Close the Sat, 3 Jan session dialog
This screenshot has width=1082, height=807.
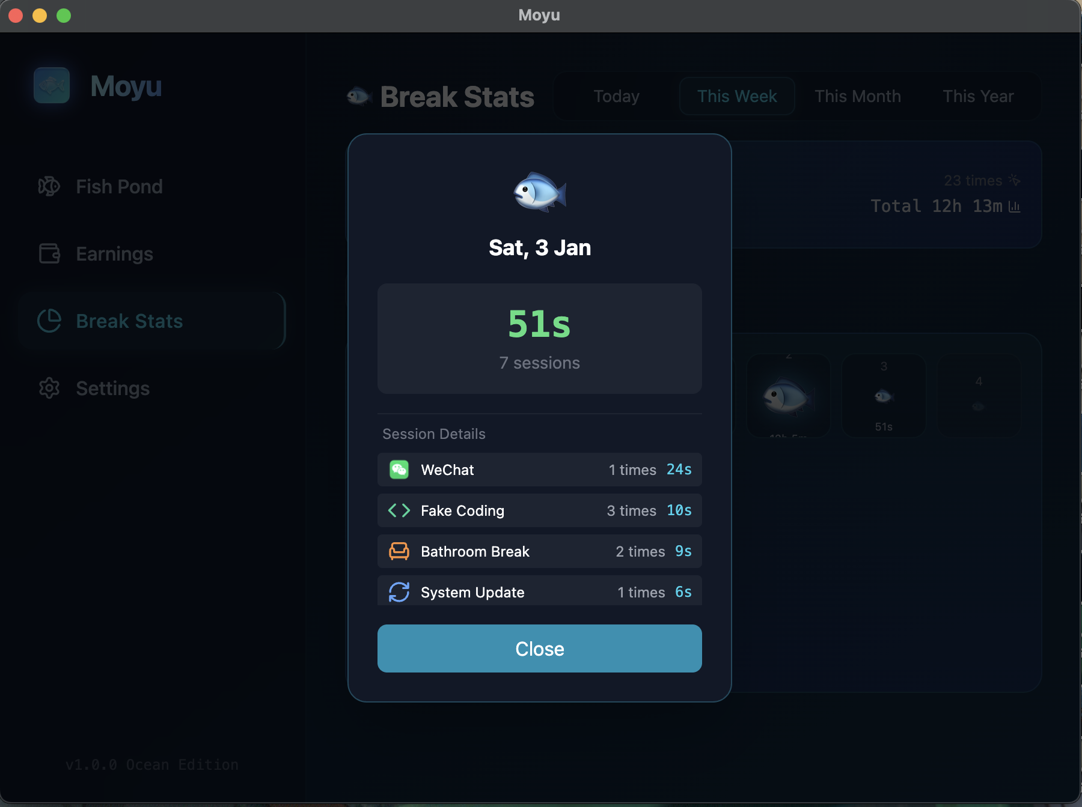coord(539,648)
